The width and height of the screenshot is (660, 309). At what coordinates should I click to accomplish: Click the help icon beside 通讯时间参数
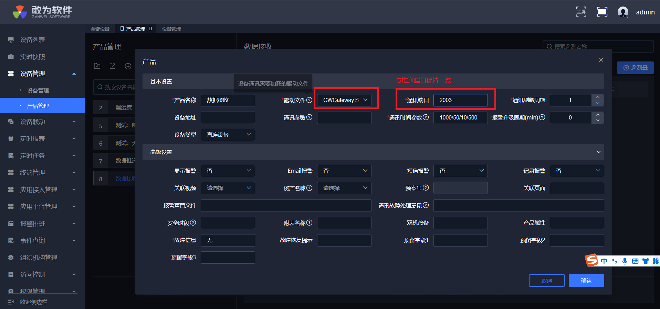click(x=426, y=117)
